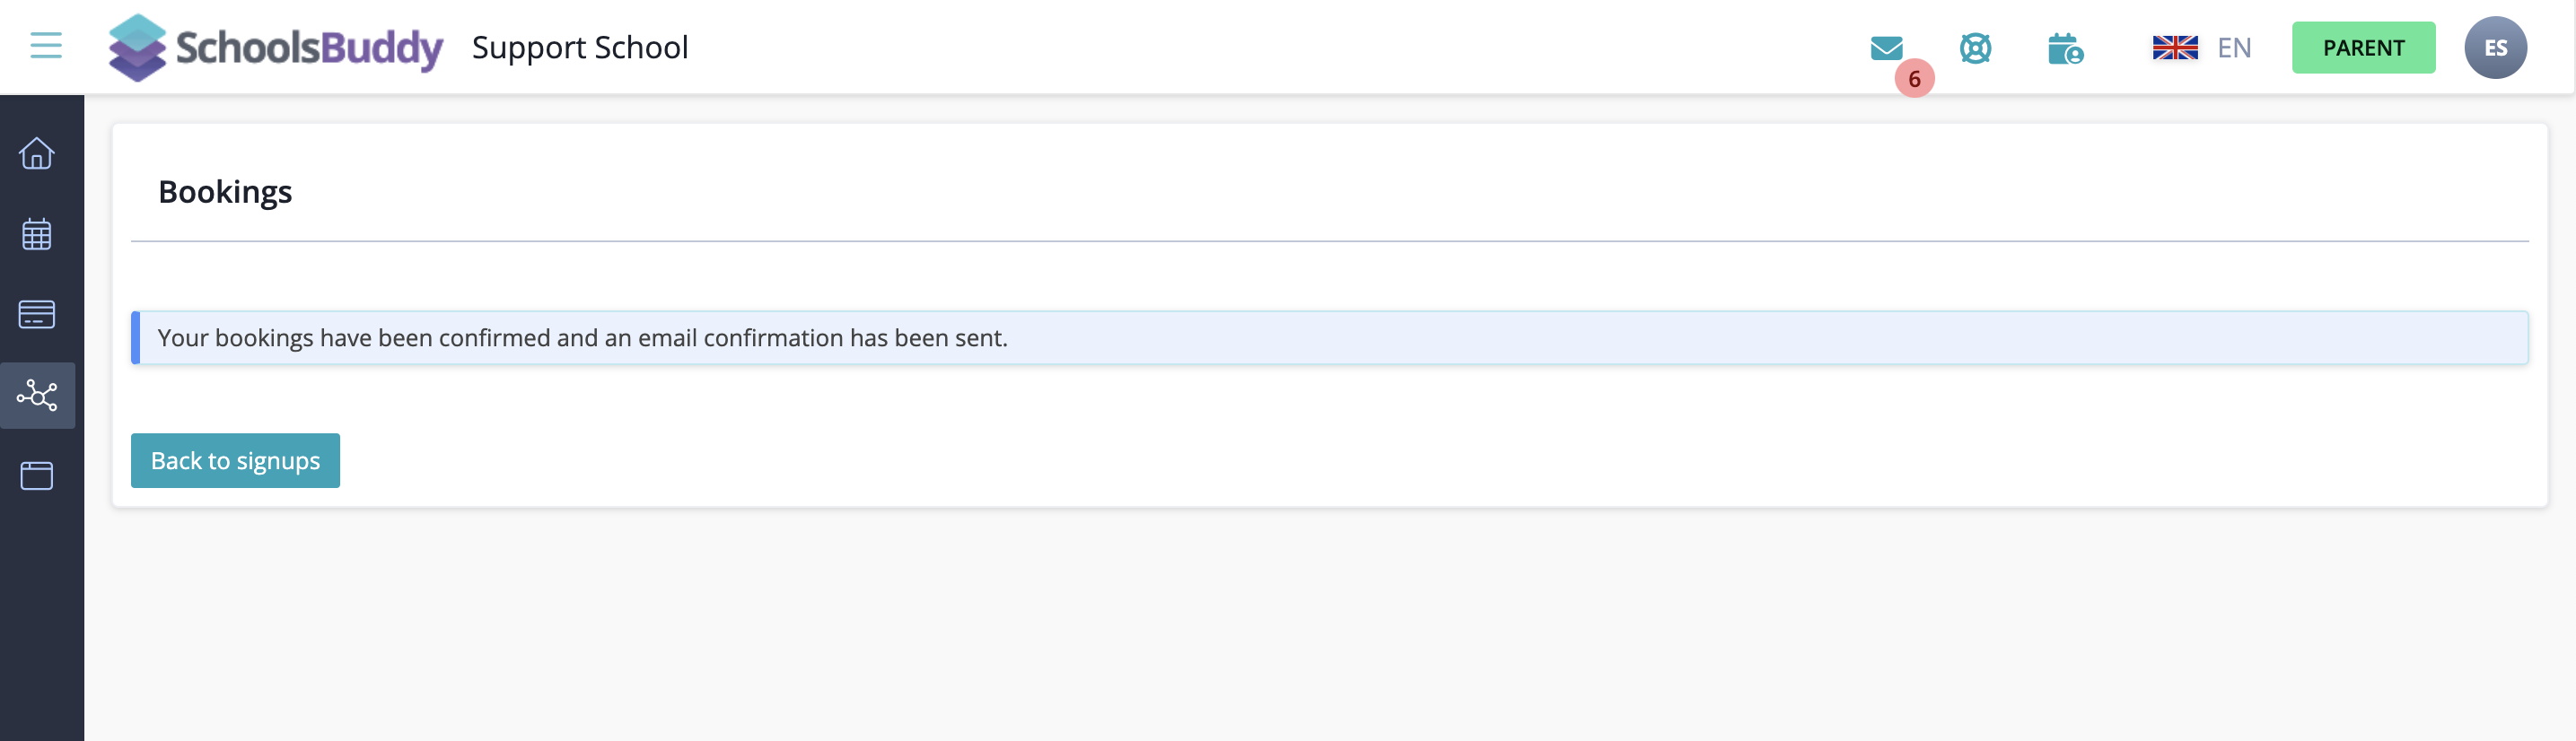Open the payments card sidebar icon
The width and height of the screenshot is (2576, 741).
[x=37, y=314]
